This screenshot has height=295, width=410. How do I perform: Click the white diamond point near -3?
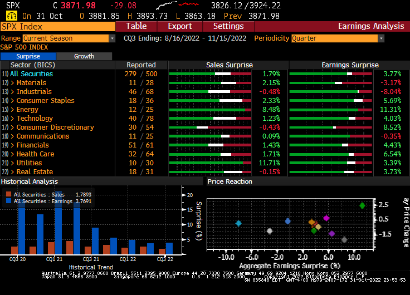coord(270,231)
